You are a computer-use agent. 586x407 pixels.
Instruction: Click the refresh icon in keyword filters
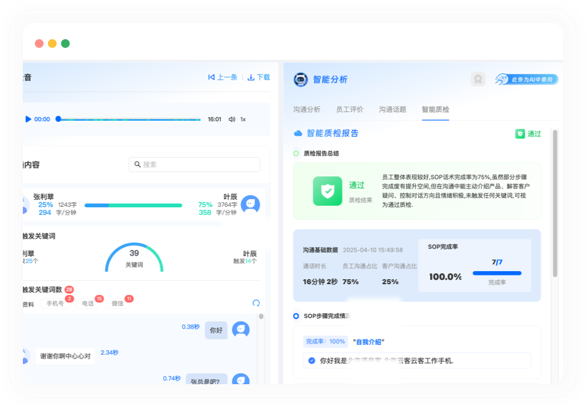tap(256, 303)
